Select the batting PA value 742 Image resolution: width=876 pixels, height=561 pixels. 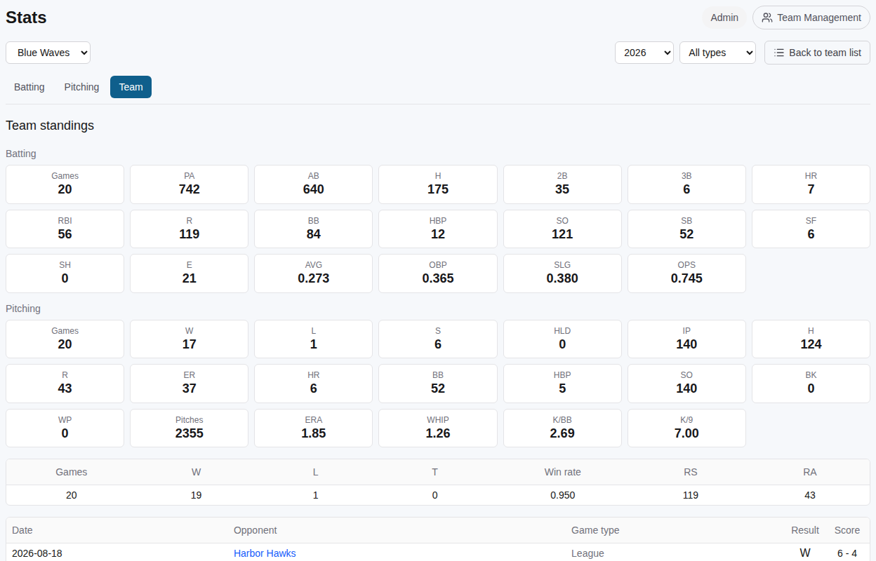pos(190,189)
